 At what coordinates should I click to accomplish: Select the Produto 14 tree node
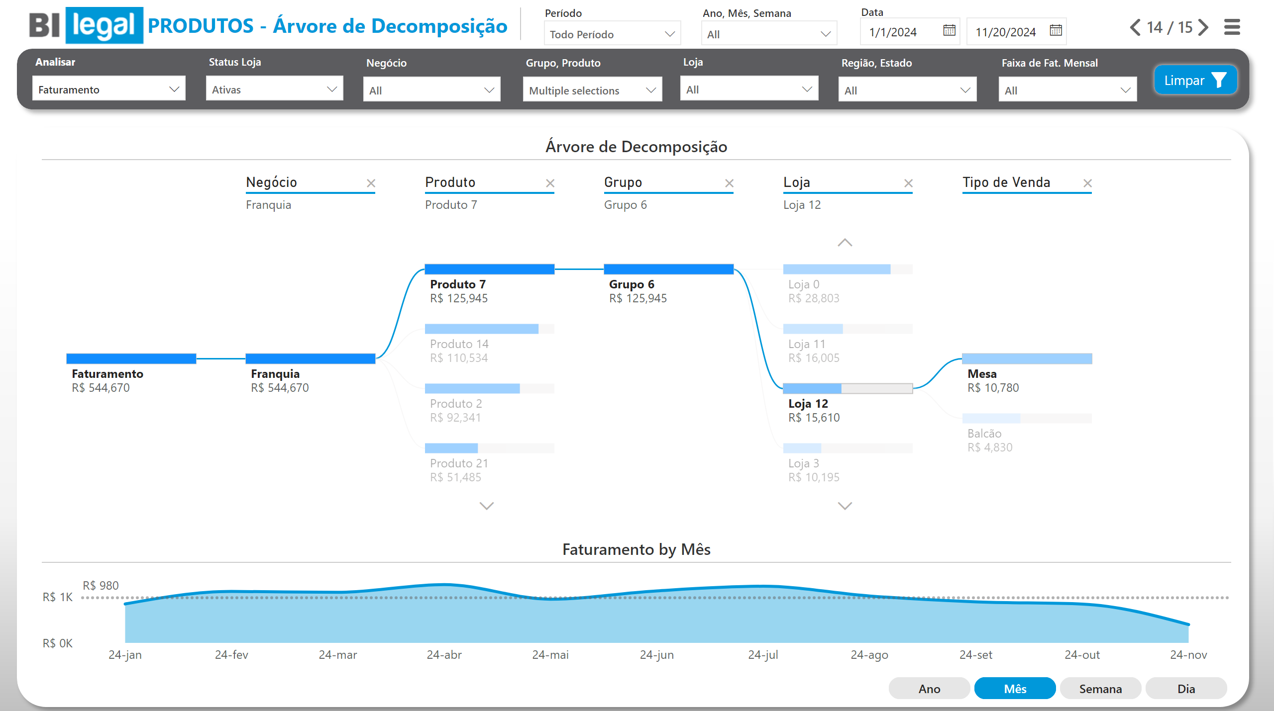point(489,343)
